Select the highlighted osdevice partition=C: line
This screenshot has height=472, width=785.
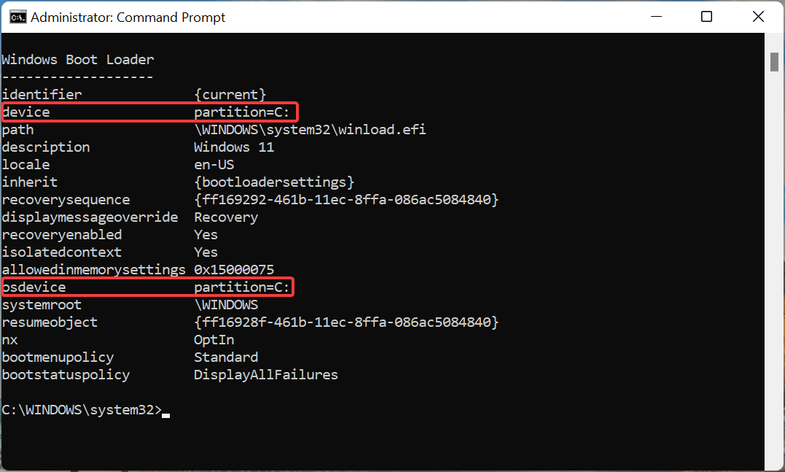click(149, 287)
